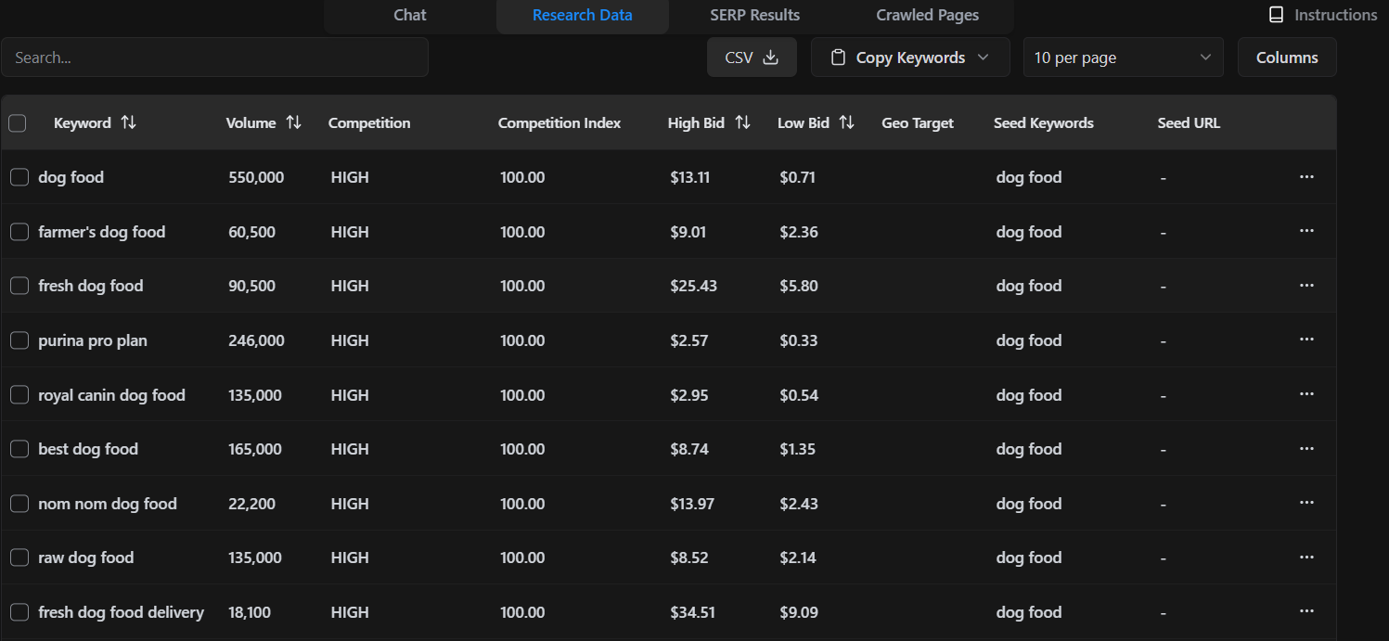Toggle Low Bid sort order icon
Screen dimensions: 1389x641
point(846,122)
